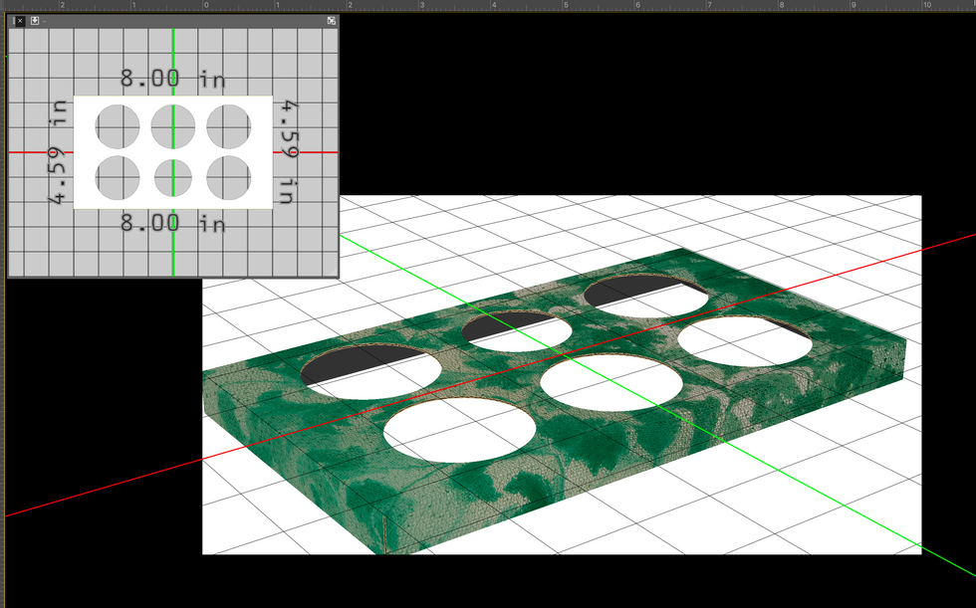Click the detach-panel icon in the preview header's right corner

pos(331,21)
